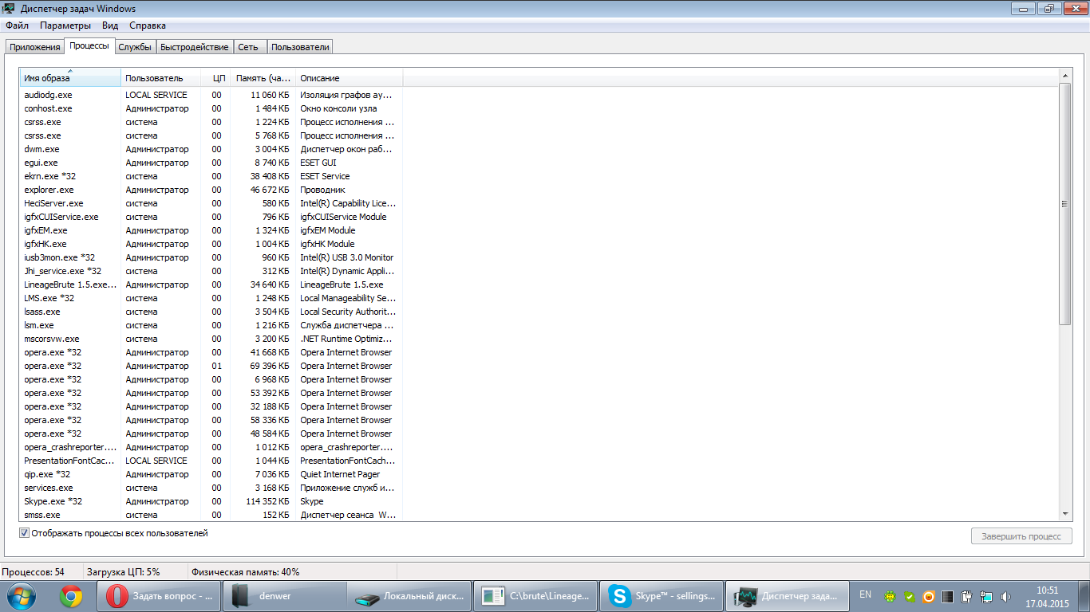The height and width of the screenshot is (612, 1090).
Task: Select the lsass.exe process row
Action: coord(211,312)
